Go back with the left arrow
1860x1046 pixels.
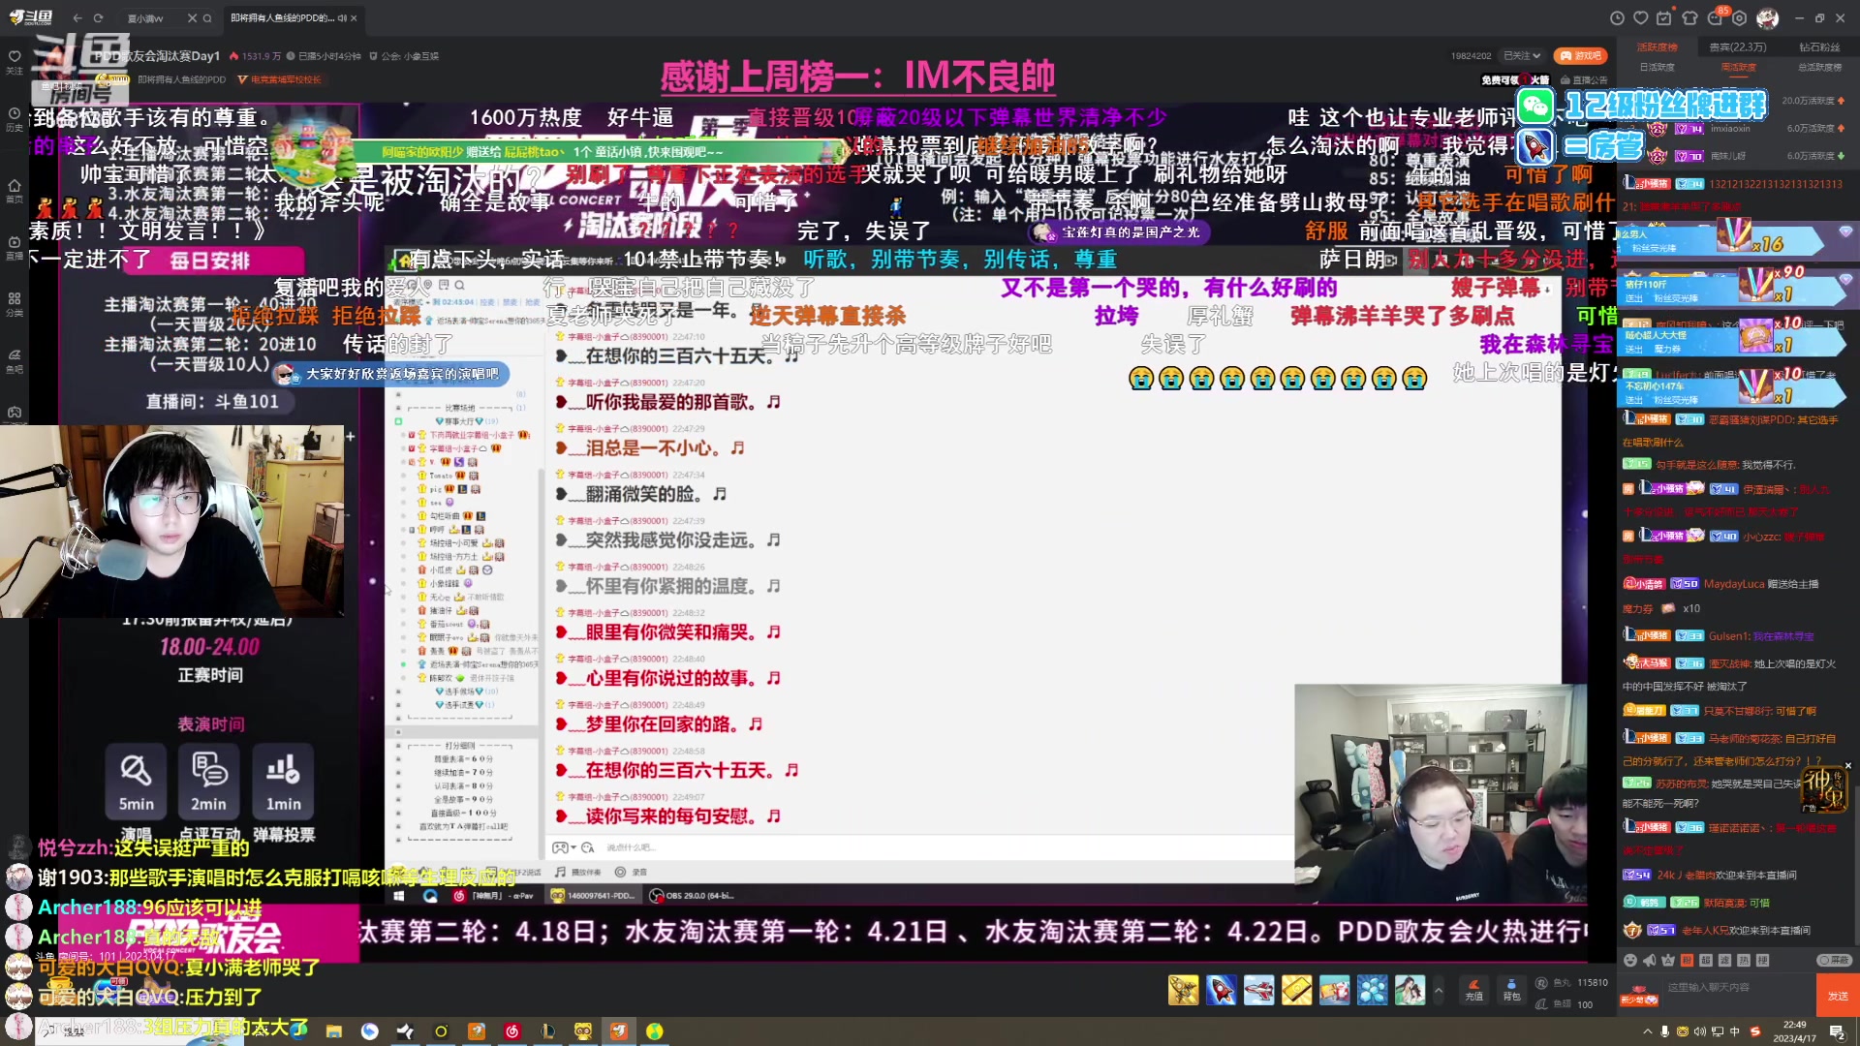coord(77,17)
